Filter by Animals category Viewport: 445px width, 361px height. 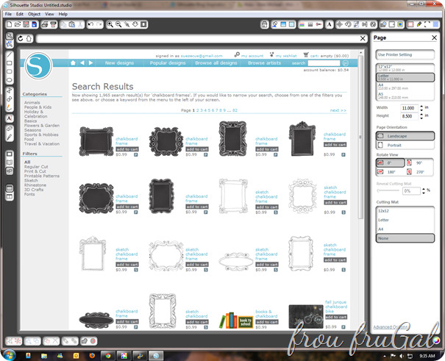click(32, 102)
